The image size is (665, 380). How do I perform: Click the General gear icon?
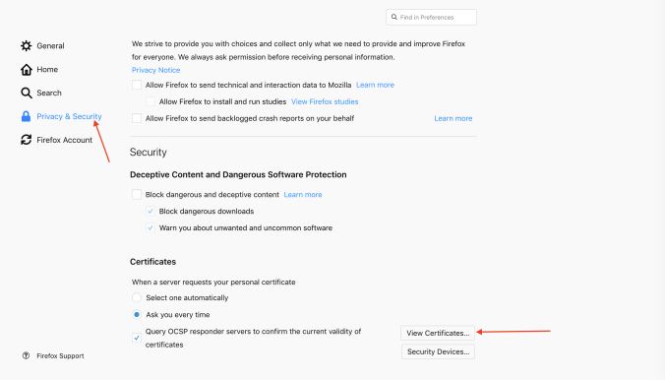[x=27, y=46]
